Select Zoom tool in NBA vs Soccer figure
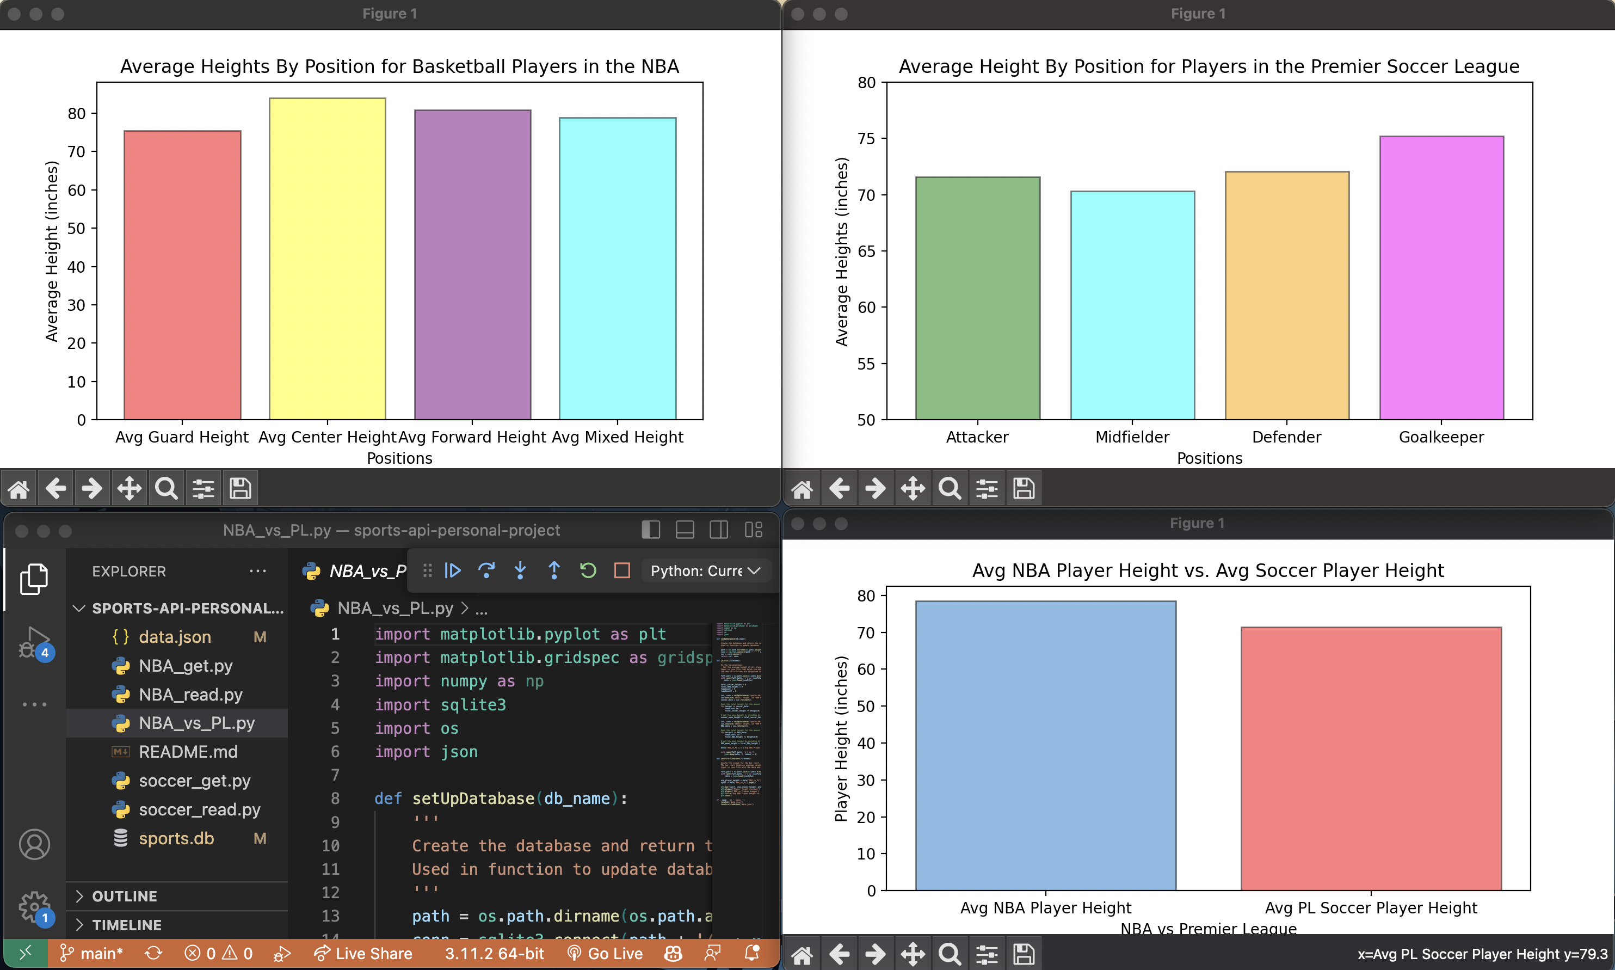 (x=950, y=954)
